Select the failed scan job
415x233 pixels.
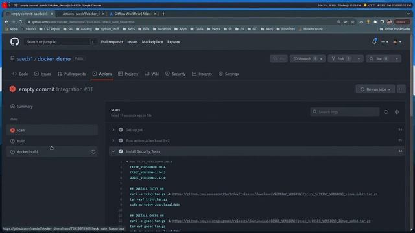[x=52, y=130]
